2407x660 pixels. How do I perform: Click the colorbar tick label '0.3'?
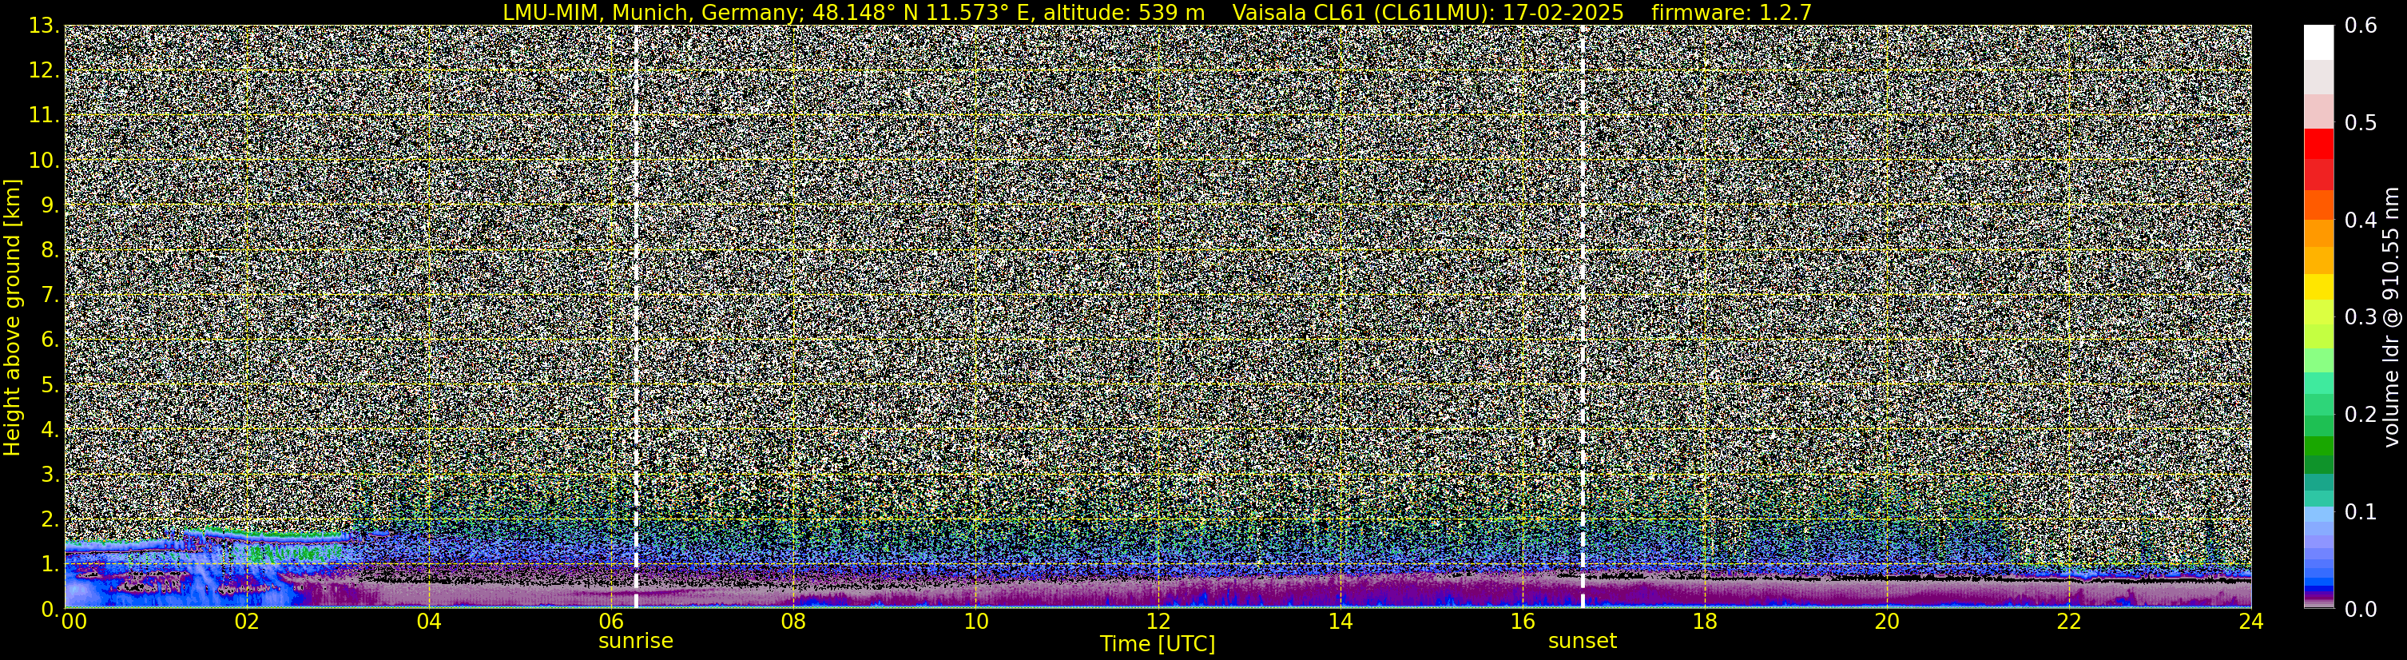[x=2361, y=317]
